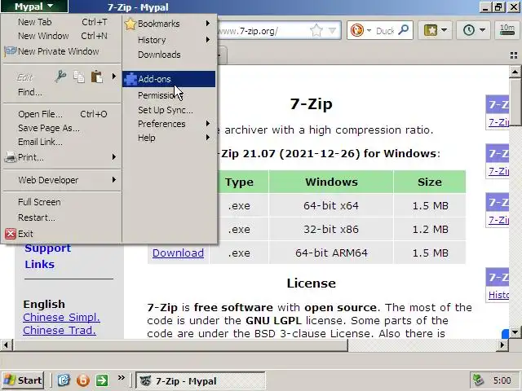Click the horizontal scrollbar thumb
This screenshot has width=522, height=391.
[180, 345]
